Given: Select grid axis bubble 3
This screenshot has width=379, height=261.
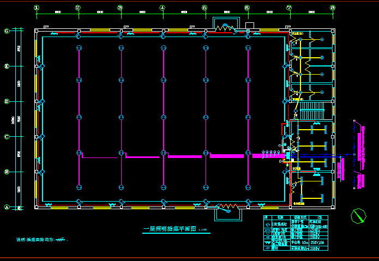Looking at the screenshot, I should tap(120, 8).
